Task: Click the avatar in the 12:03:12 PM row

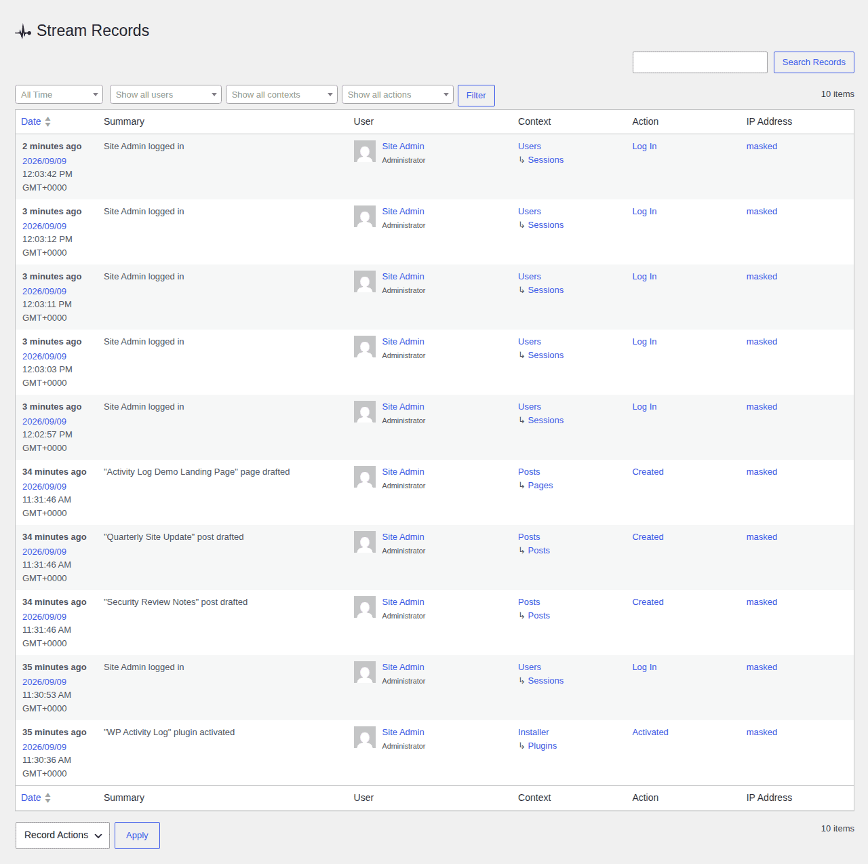Action: pyautogui.click(x=365, y=216)
